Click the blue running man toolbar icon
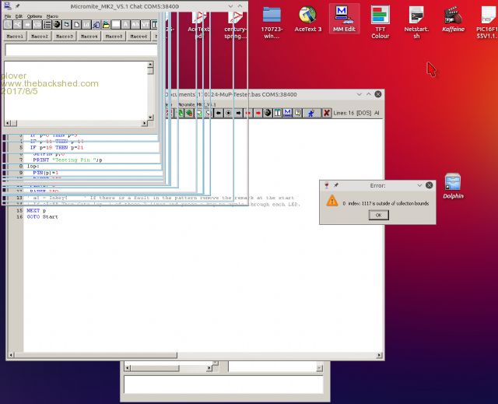 (310, 113)
